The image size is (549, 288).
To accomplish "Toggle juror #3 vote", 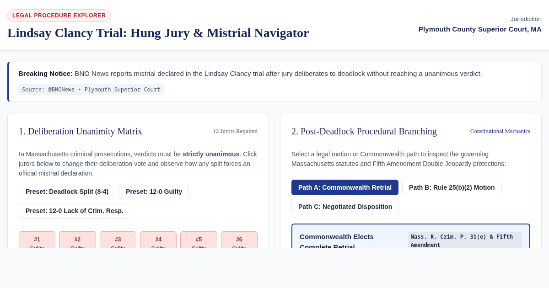I will point(118,240).
